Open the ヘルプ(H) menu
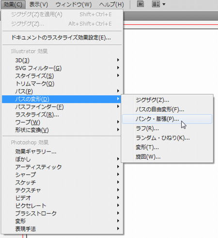 [111, 4]
